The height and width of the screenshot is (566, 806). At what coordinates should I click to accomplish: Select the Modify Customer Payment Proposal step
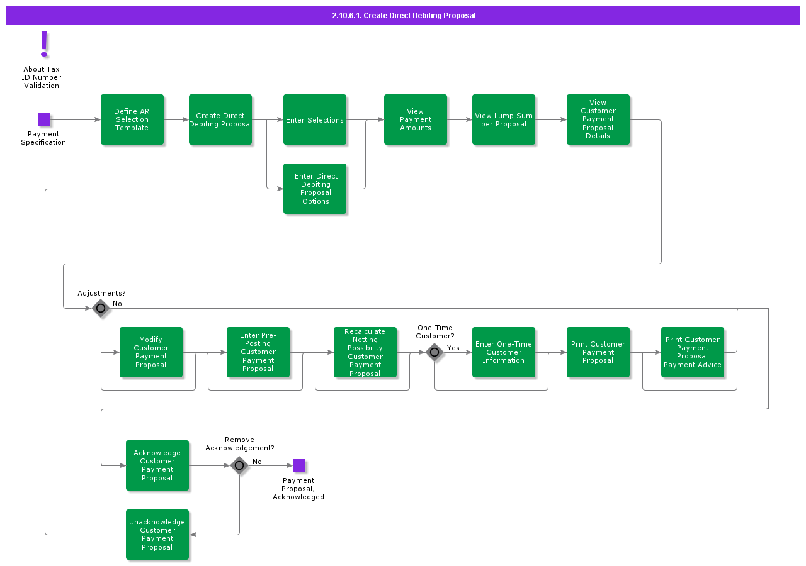coord(151,352)
